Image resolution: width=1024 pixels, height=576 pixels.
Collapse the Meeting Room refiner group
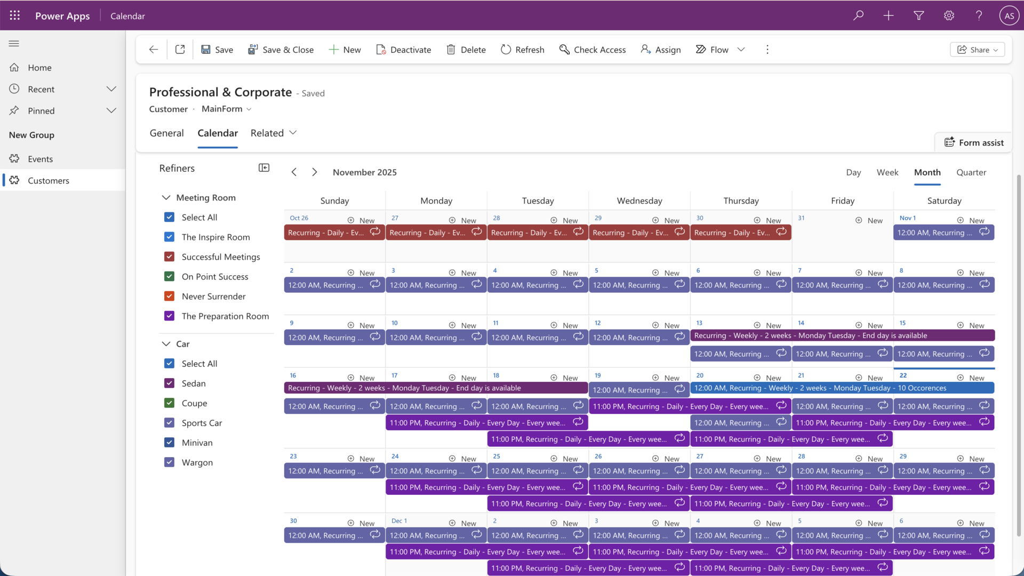click(x=166, y=197)
